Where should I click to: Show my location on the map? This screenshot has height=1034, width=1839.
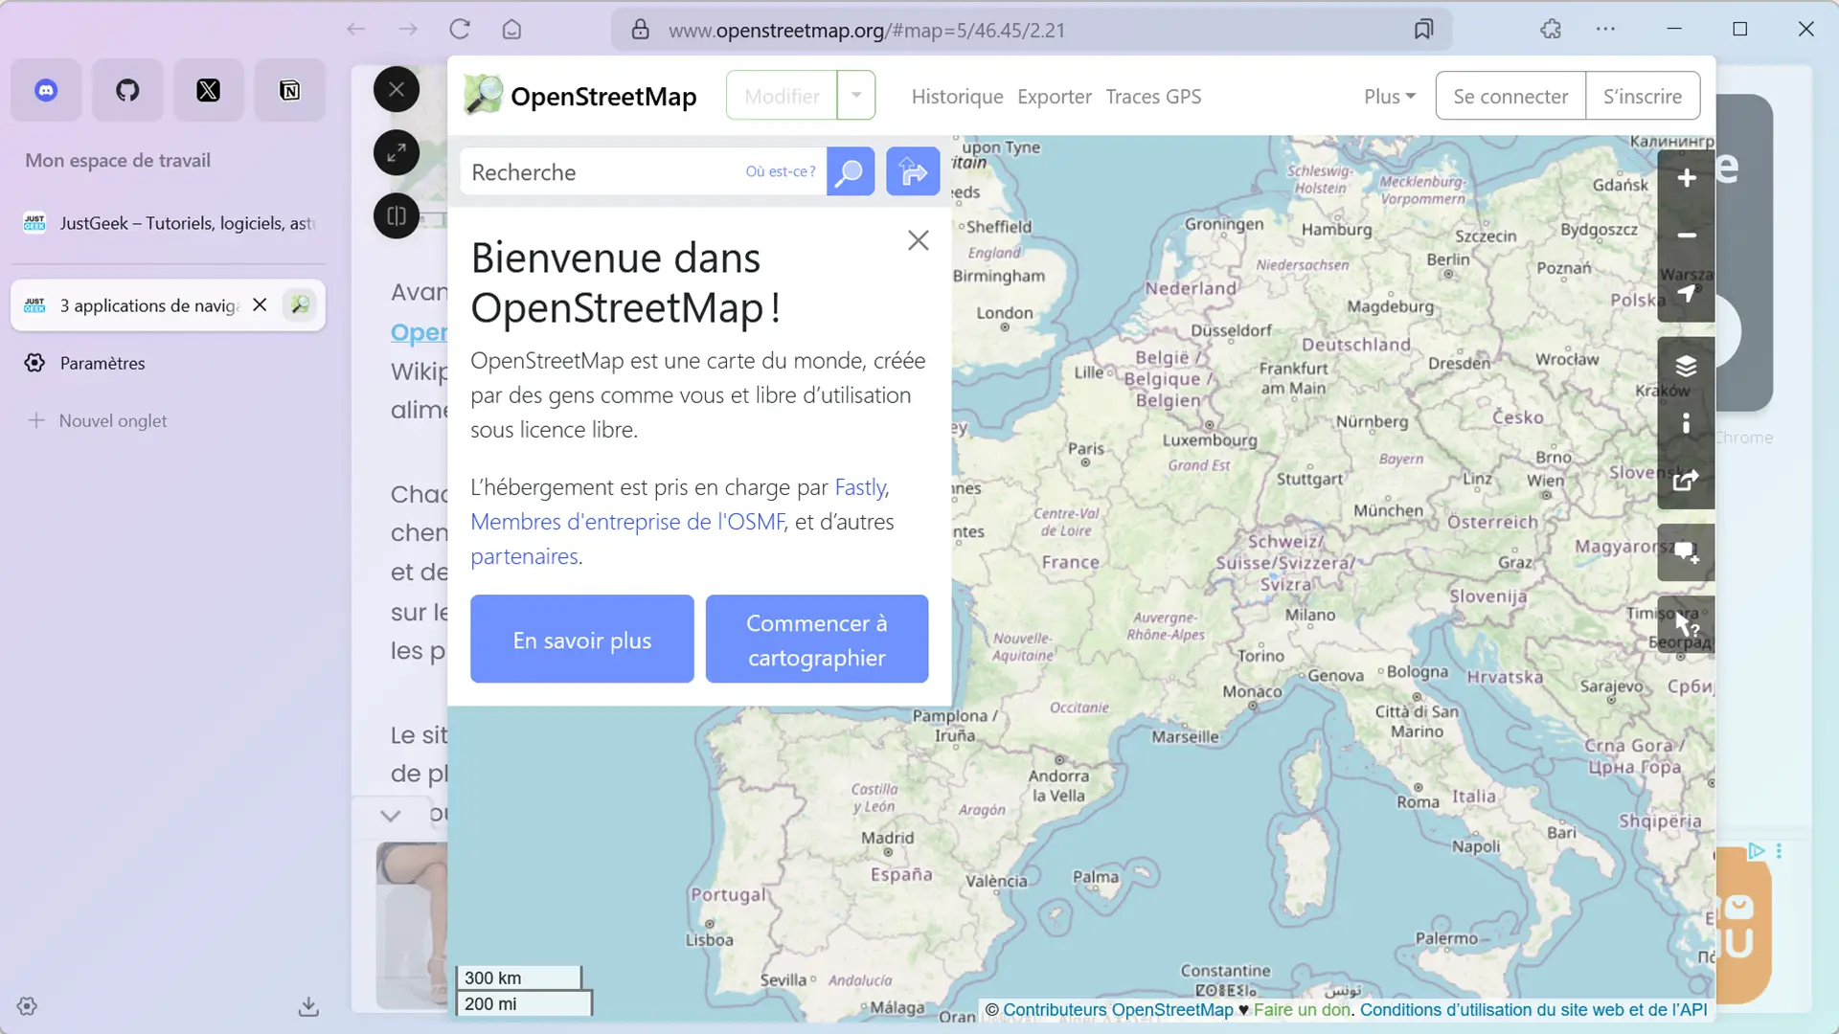pyautogui.click(x=1686, y=293)
